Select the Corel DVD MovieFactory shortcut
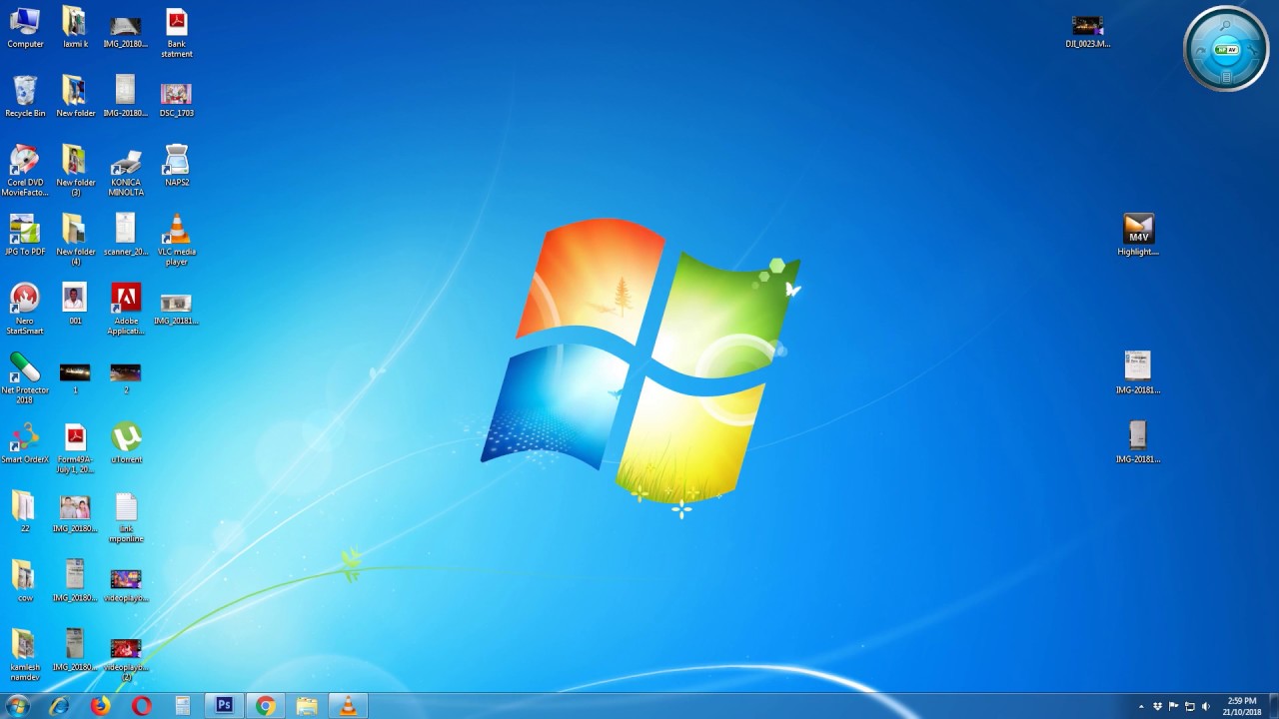 click(25, 171)
